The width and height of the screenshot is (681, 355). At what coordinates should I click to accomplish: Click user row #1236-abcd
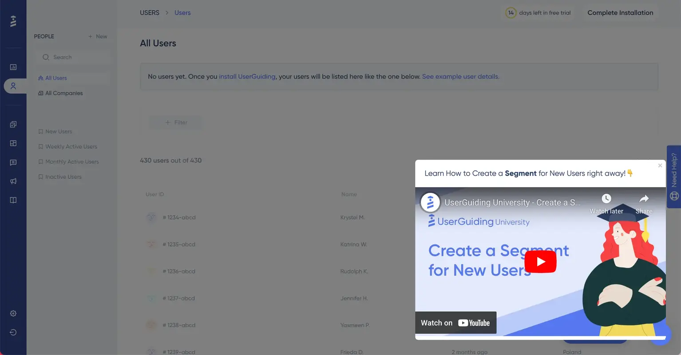(399, 272)
